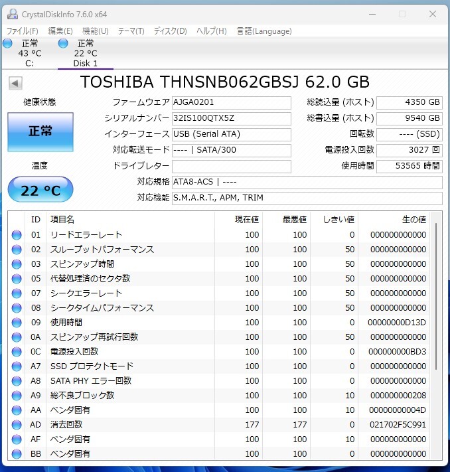Select the 消去回数 attribute row
This screenshot has width=450, height=472.
pyautogui.click(x=219, y=424)
